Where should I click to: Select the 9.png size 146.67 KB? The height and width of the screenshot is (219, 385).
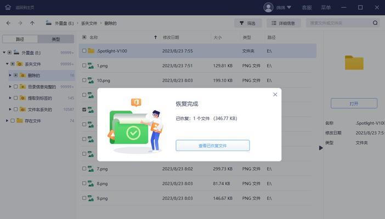coord(223,198)
